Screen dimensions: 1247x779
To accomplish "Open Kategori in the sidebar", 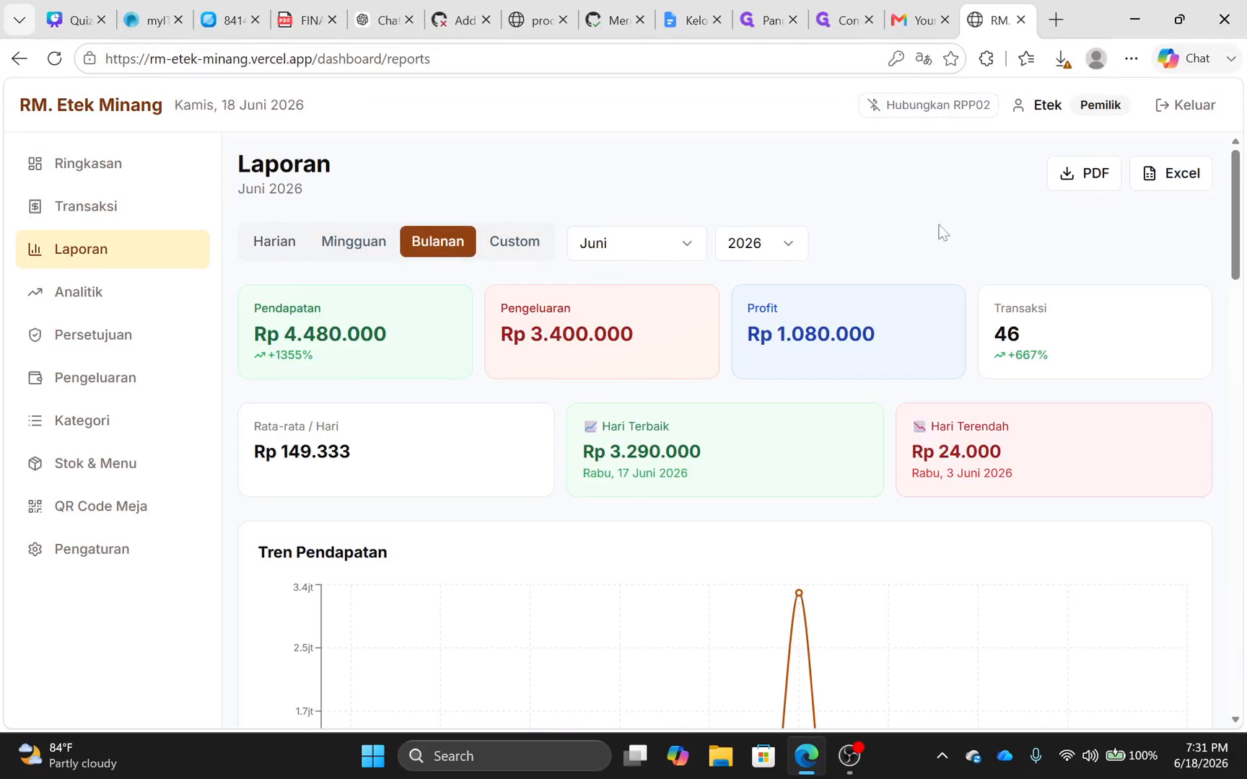I will pyautogui.click(x=112, y=421).
